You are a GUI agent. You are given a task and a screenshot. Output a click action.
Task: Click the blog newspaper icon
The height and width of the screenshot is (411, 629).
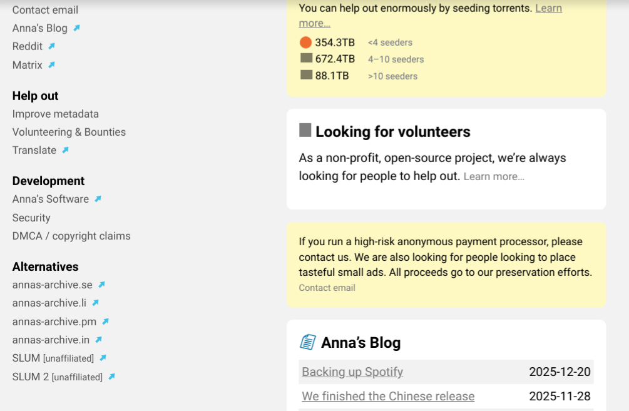pos(308,342)
